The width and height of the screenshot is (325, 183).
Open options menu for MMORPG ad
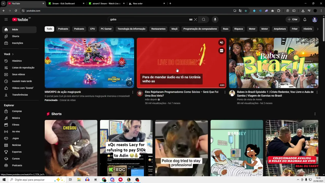click(x=133, y=92)
